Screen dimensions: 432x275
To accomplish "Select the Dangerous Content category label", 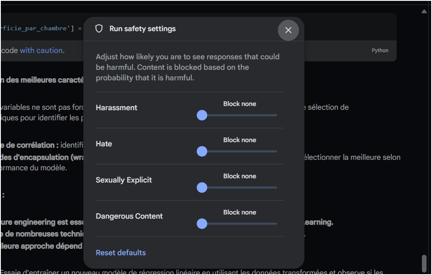I will pos(129,216).
